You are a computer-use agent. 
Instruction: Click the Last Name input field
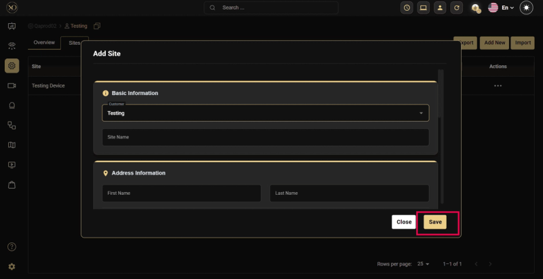[x=350, y=193]
